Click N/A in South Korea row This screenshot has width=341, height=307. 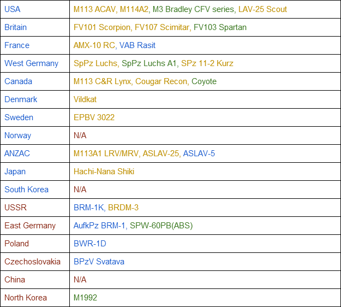click(x=80, y=190)
